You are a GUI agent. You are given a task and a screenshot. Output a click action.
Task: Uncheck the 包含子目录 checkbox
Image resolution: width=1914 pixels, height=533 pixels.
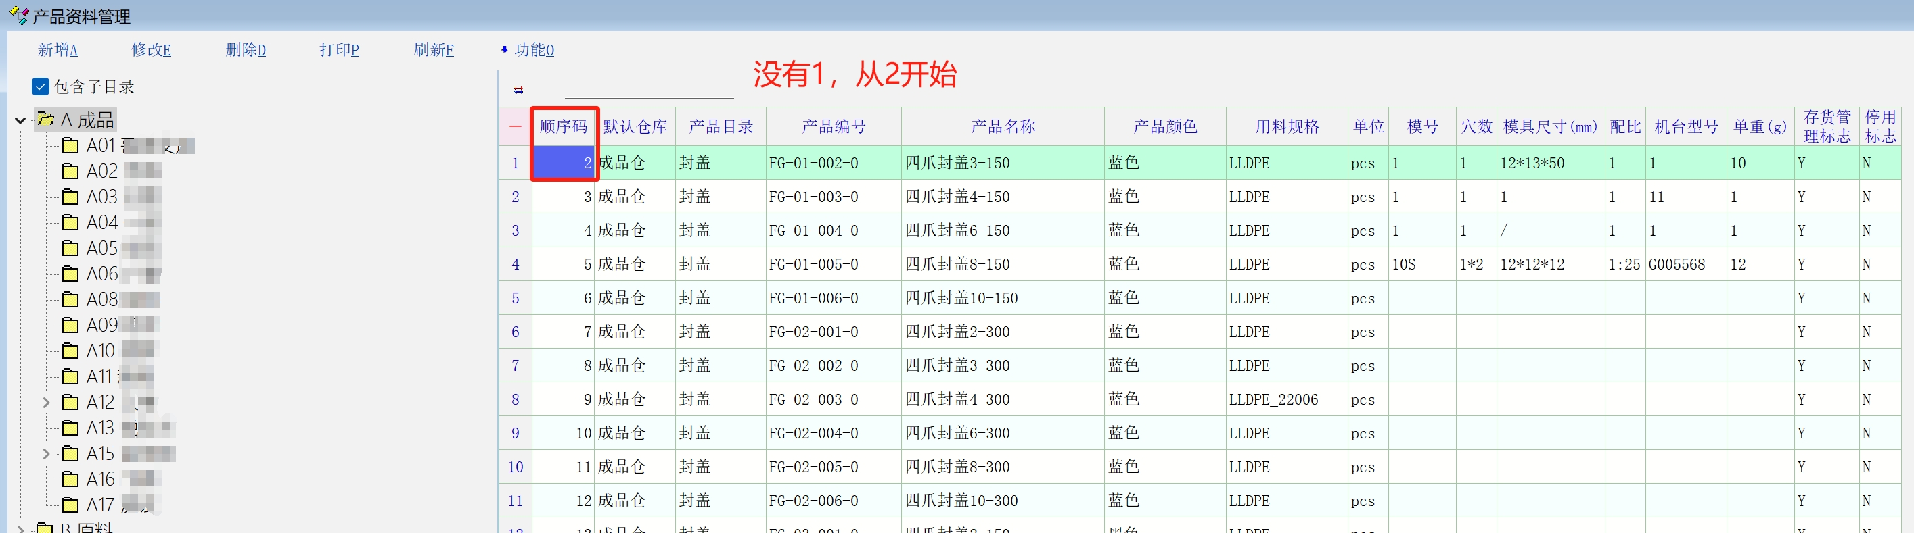pos(41,87)
